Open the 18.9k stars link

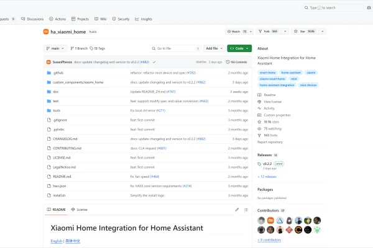coord(269,122)
